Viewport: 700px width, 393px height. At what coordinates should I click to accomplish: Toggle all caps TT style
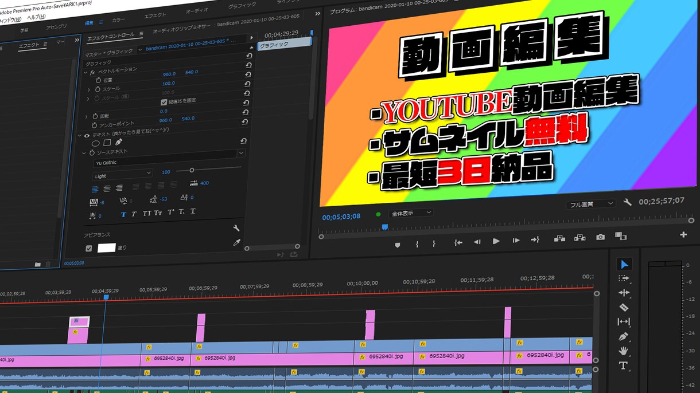pos(147,214)
